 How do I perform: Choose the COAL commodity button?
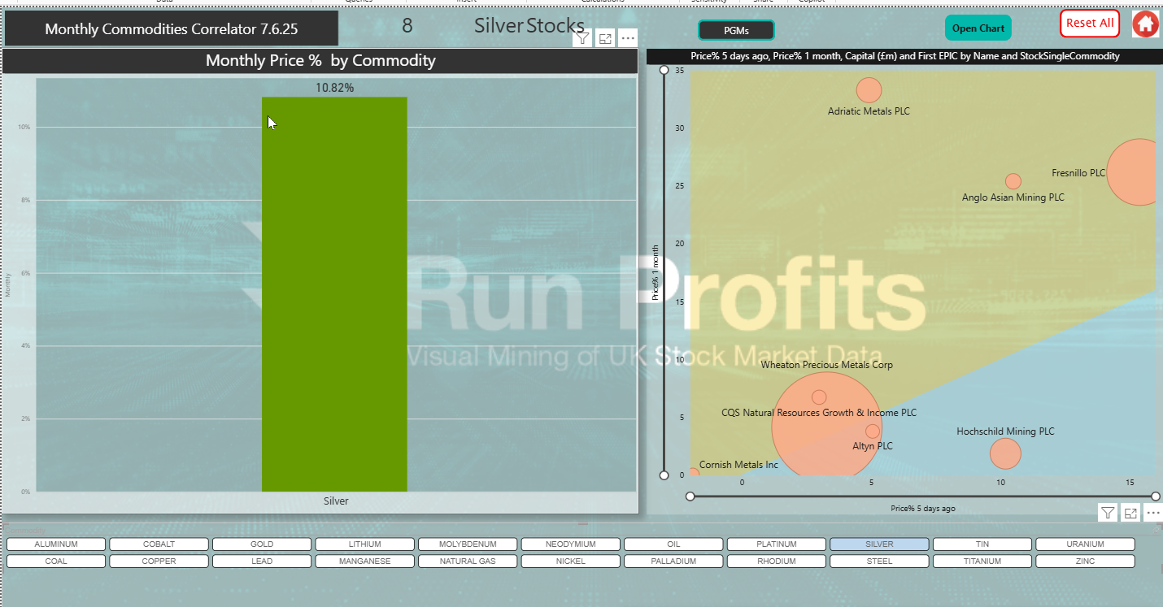coord(56,561)
